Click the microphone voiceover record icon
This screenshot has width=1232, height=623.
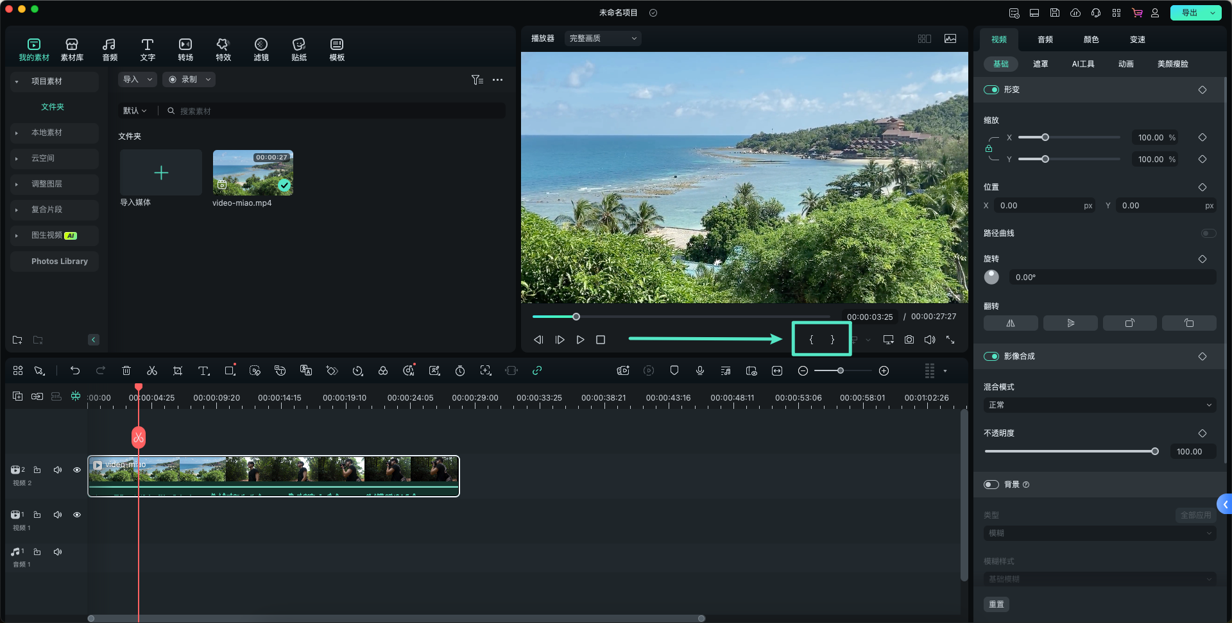pos(700,371)
